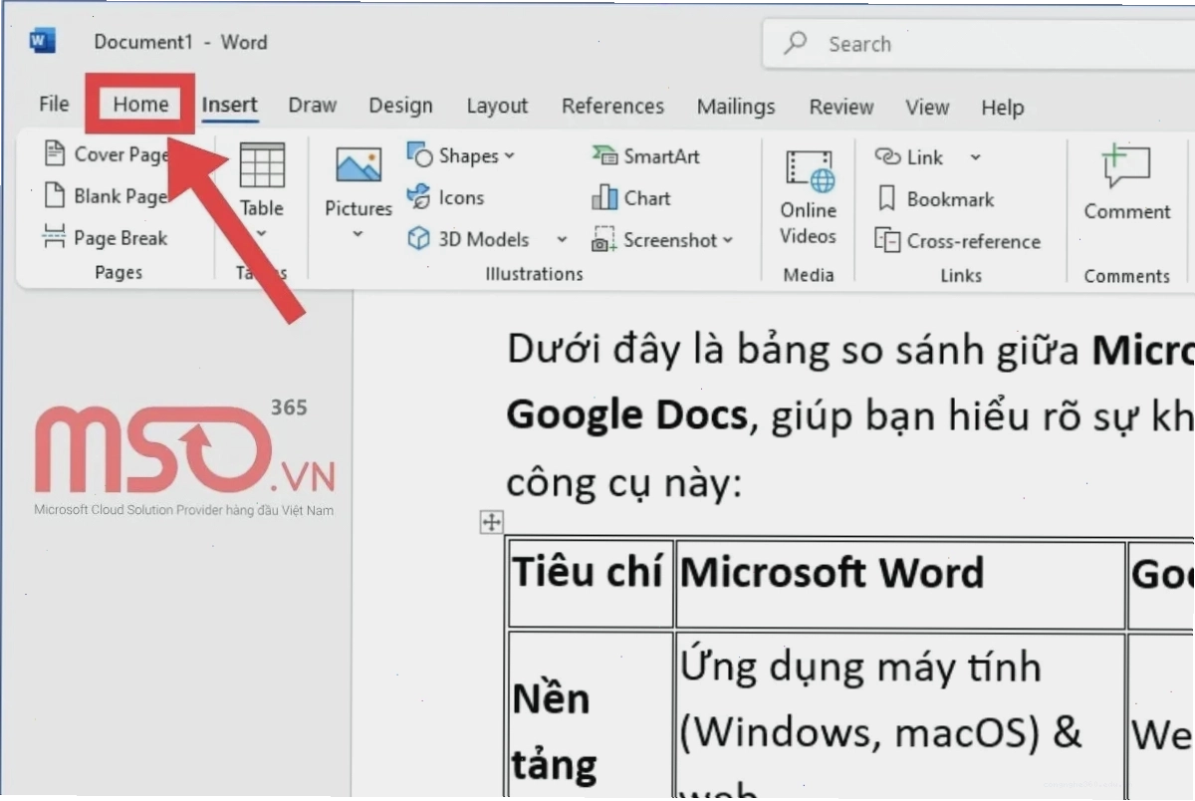This screenshot has height=801, width=1195.
Task: Click the 'Tiêu chí' table header cell
Action: 590,583
